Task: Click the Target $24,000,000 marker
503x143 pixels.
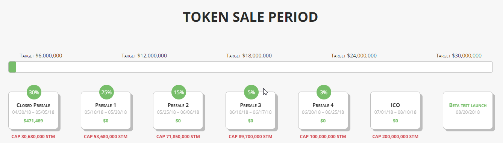Action: click(x=354, y=56)
